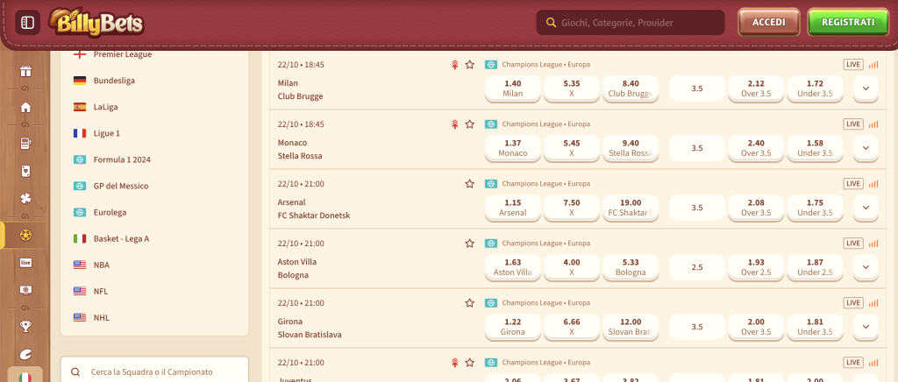Bet on Club Brugge at 8.40
The width and height of the screenshot is (898, 382).
pos(631,88)
